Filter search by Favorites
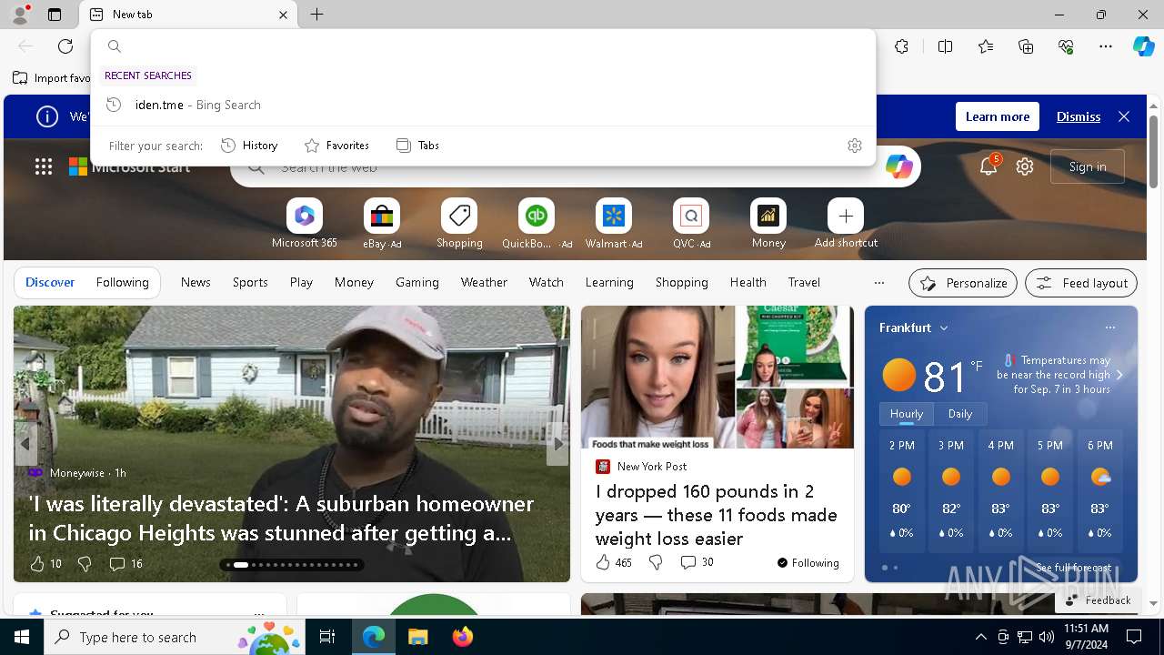This screenshot has width=1164, height=655. 336,146
